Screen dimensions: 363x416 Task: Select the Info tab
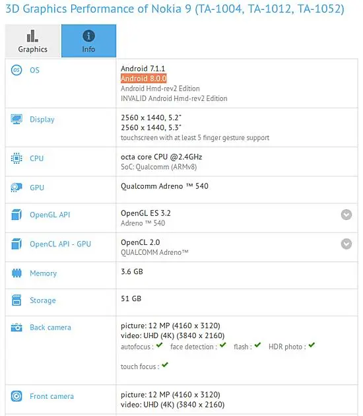click(88, 41)
